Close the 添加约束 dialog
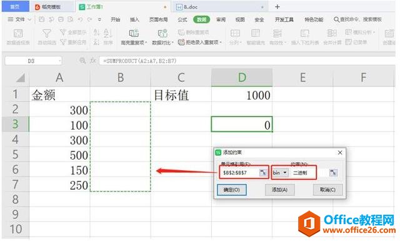The height and width of the screenshot is (241, 400). coord(340,153)
